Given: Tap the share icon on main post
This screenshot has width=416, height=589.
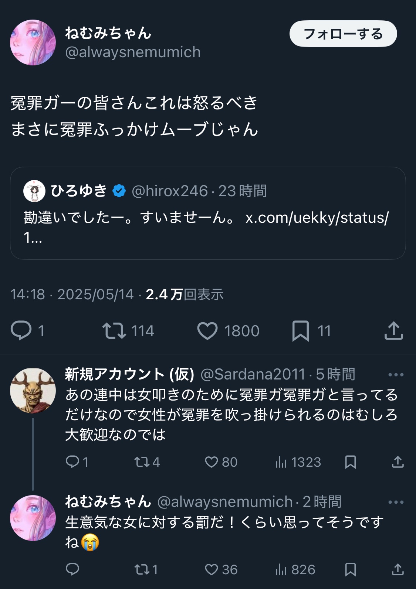Looking at the screenshot, I should pos(393,331).
